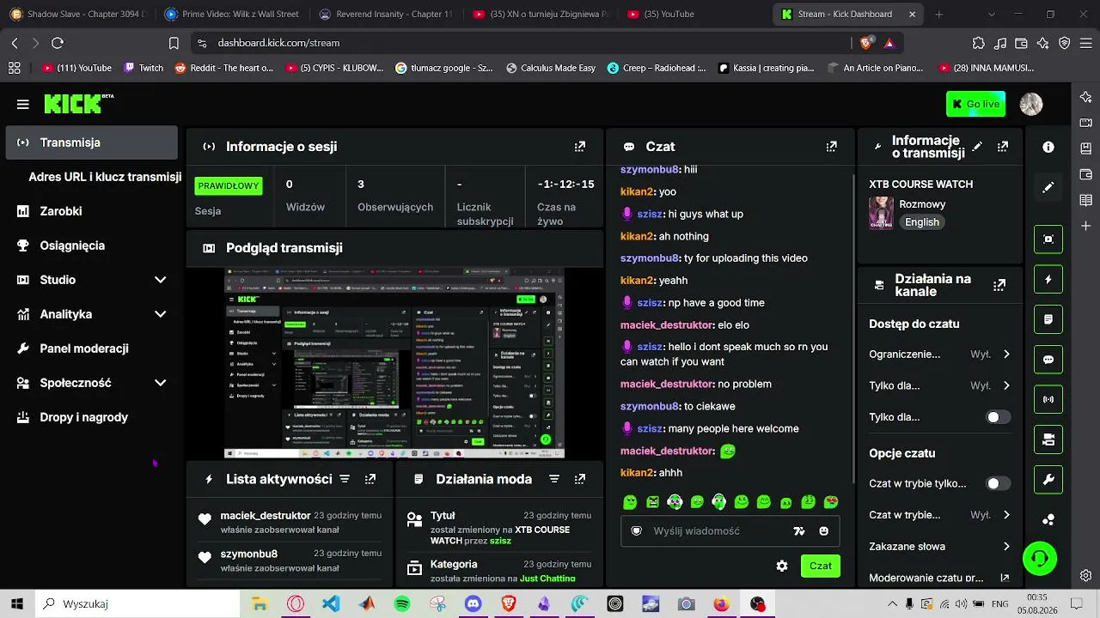Expand the Zakazane słowa setting
Viewport: 1100px width, 618px height.
click(x=940, y=546)
